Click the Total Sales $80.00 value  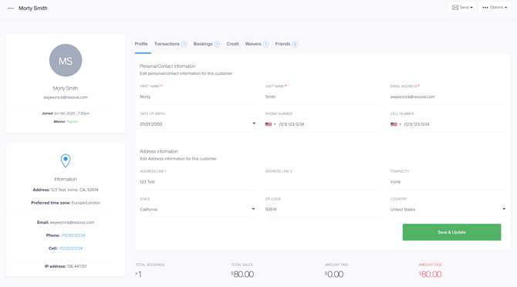click(x=242, y=274)
